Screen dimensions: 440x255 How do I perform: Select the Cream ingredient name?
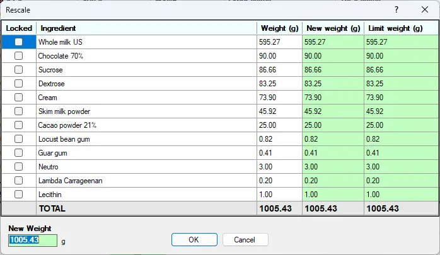pyautogui.click(x=146, y=97)
